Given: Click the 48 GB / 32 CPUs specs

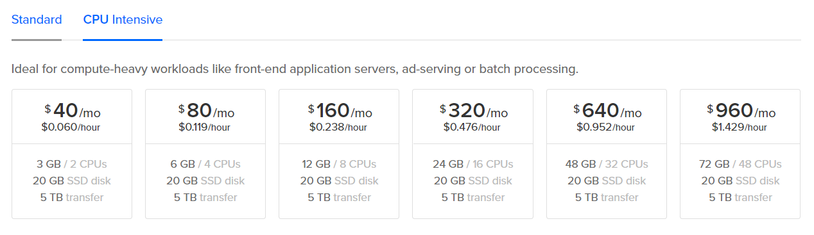Looking at the screenshot, I should point(607,164).
